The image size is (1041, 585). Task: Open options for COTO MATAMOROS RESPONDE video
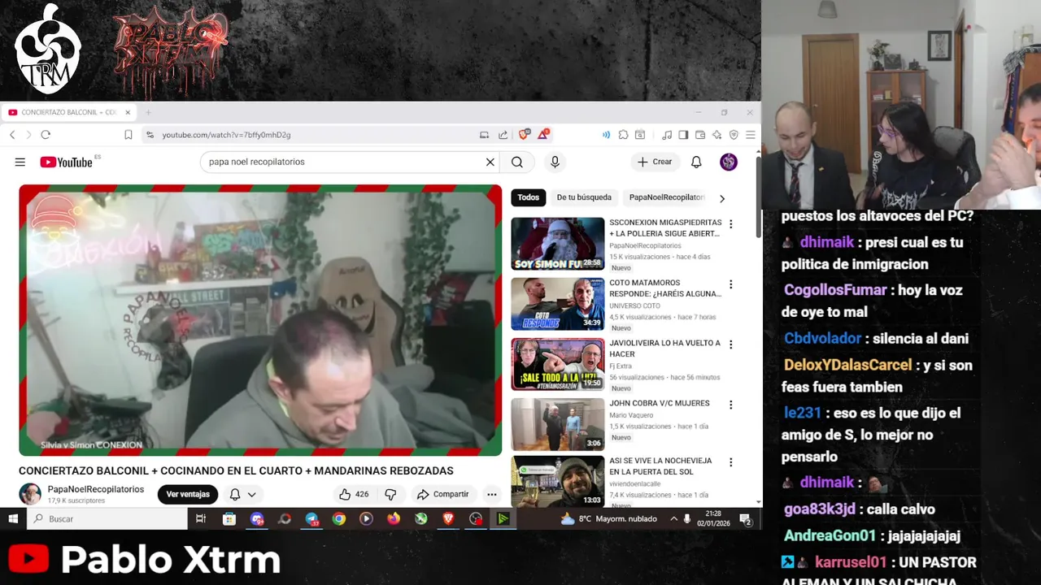pyautogui.click(x=730, y=284)
